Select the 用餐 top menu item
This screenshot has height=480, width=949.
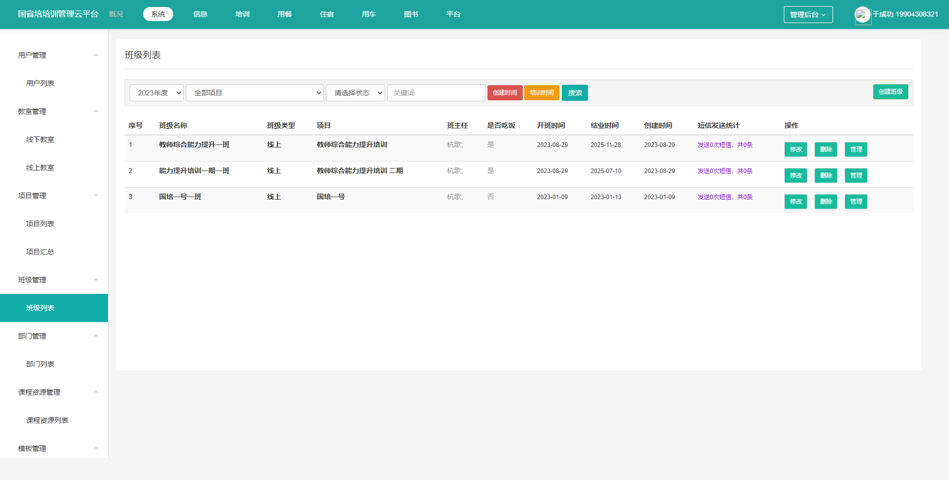point(285,14)
